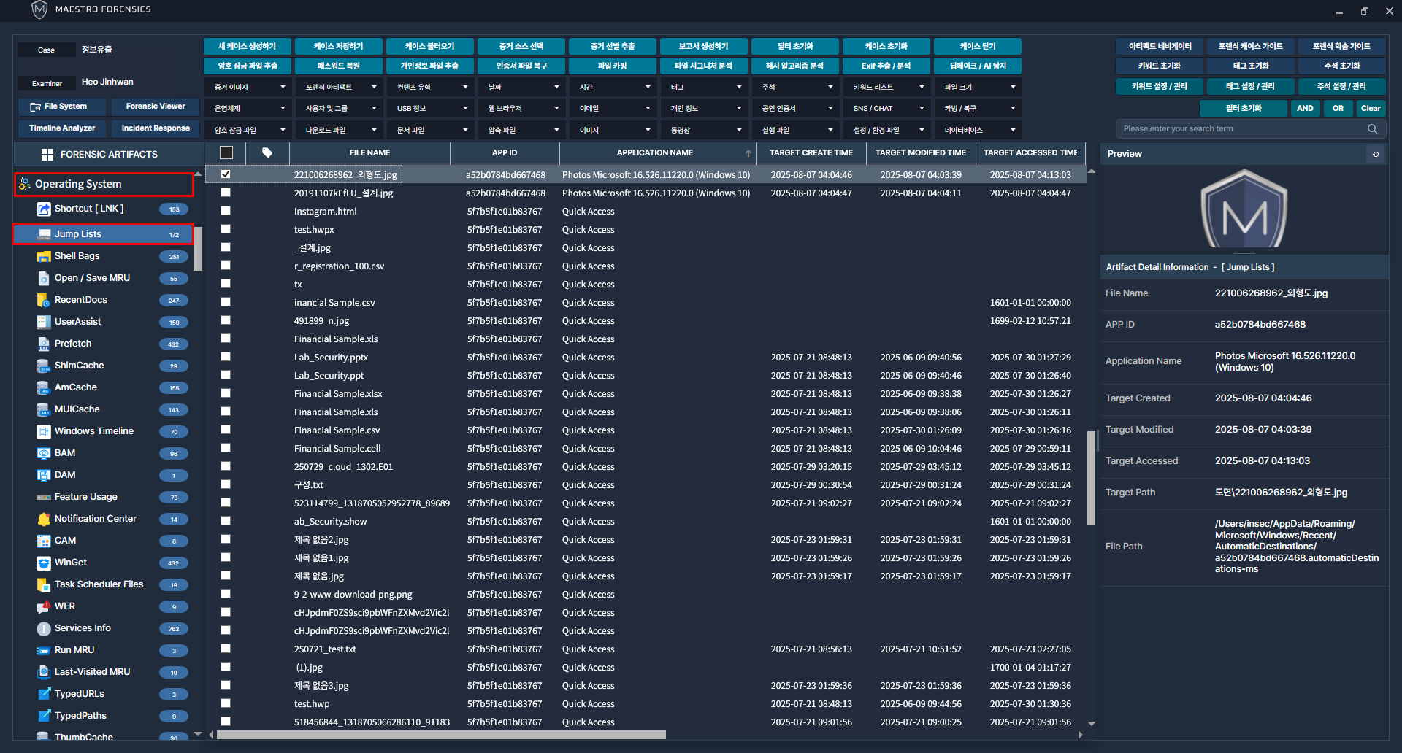1402x753 pixels.
Task: Click the search magnifier icon
Action: click(x=1372, y=129)
